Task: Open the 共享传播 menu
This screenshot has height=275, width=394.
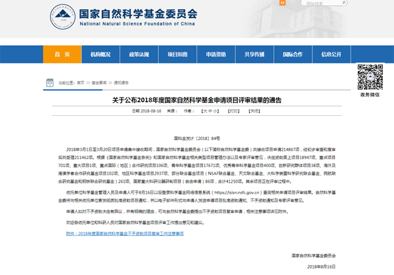Action: coord(254,54)
